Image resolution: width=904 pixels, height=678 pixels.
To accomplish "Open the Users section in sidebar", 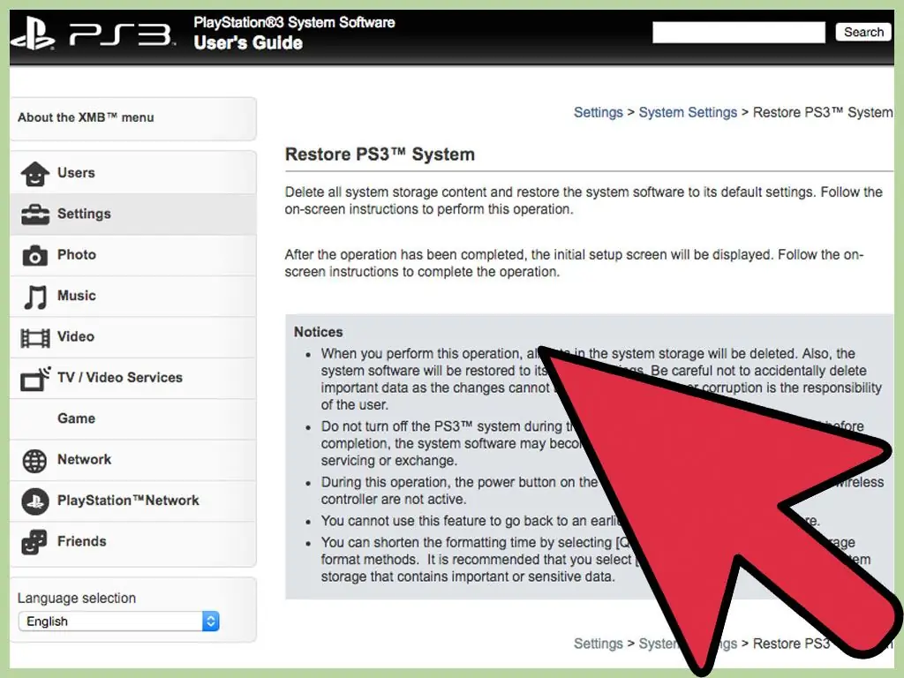I will click(x=133, y=173).
